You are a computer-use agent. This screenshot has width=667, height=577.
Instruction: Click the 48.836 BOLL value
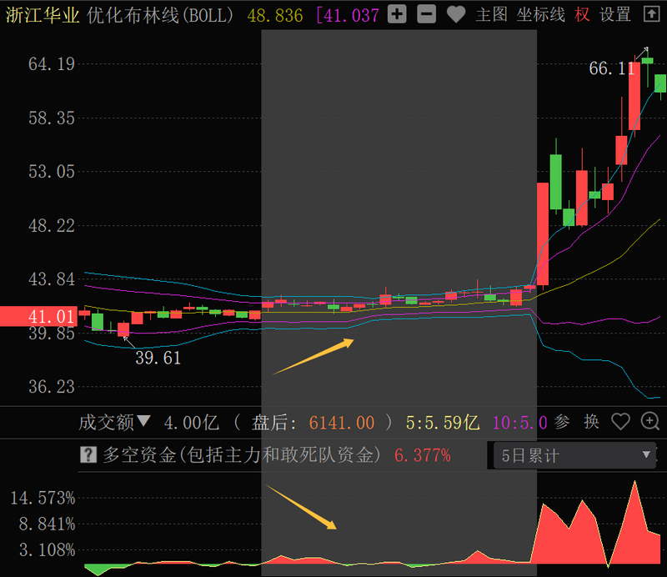pyautogui.click(x=275, y=16)
